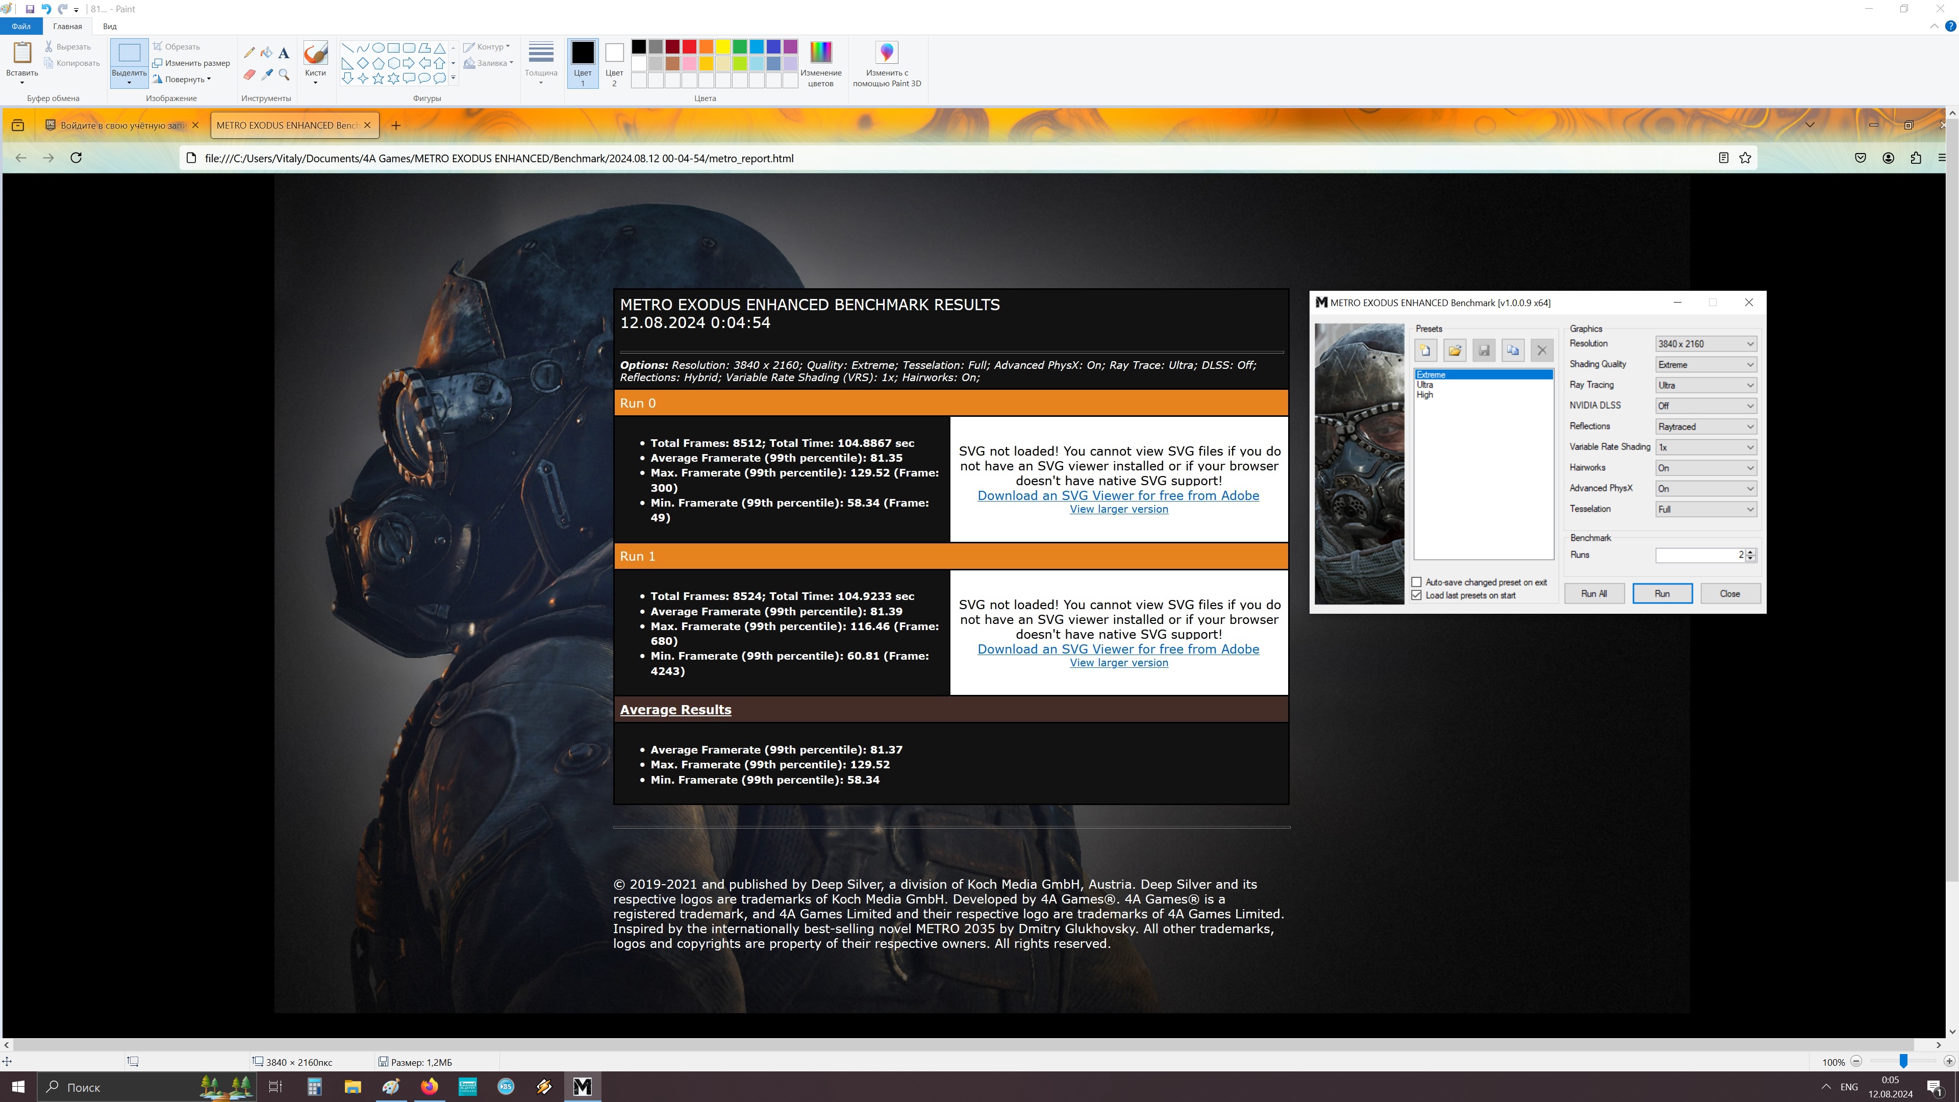The height and width of the screenshot is (1102, 1959).
Task: Open the Файл menu
Action: [20, 26]
